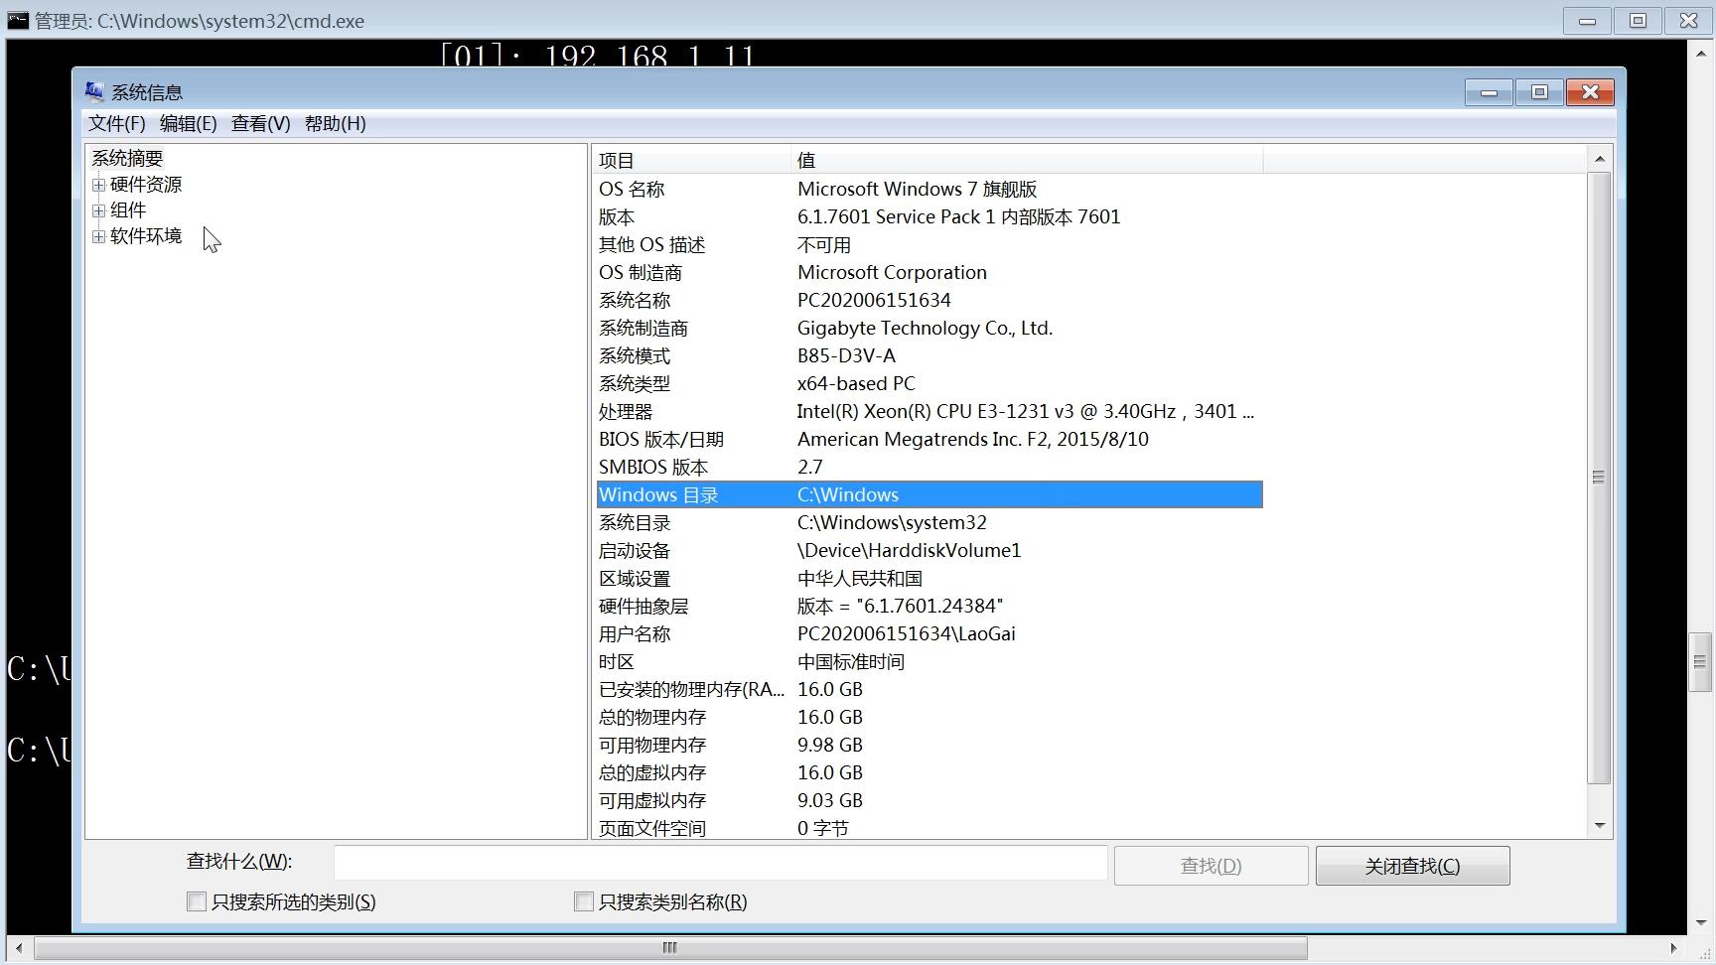Click the 查找 button
The height and width of the screenshot is (965, 1716).
click(1211, 865)
